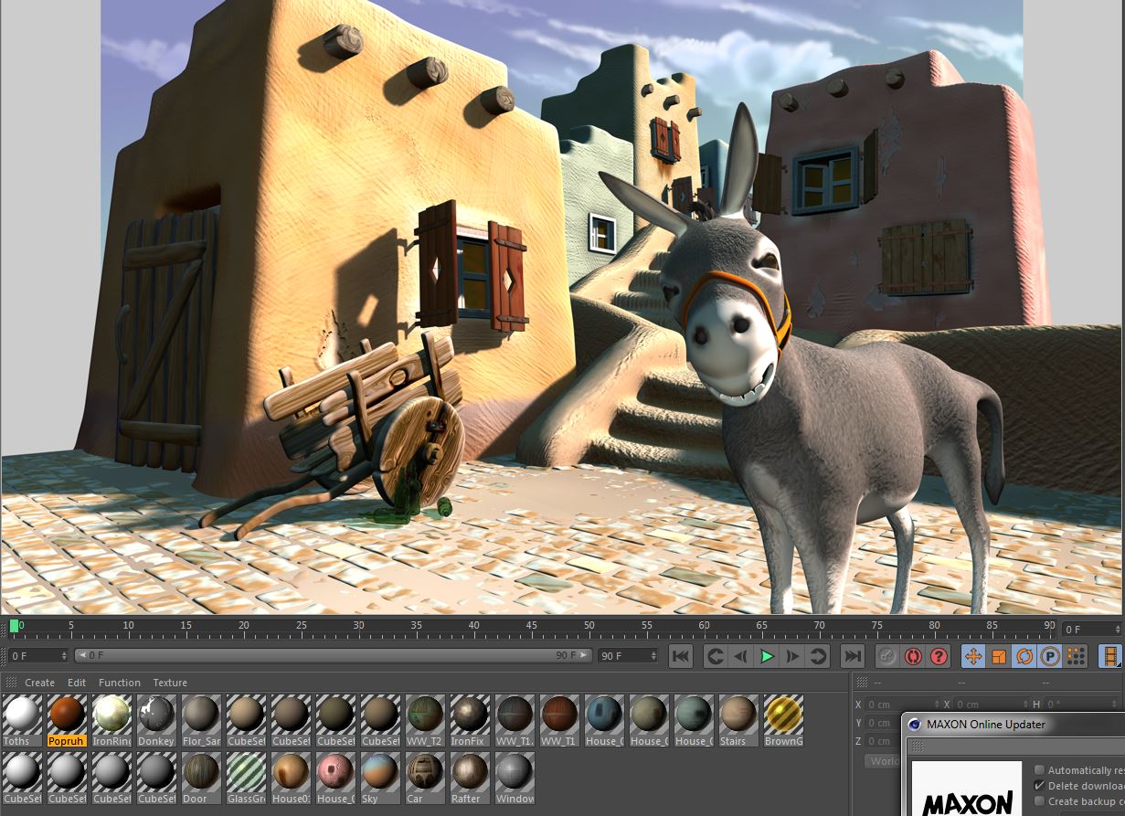Toggle position recording with the move-arrows icon
This screenshot has width=1125, height=816.
click(973, 656)
